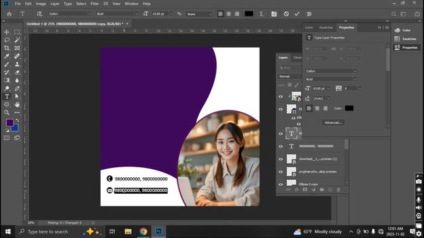Hide the second phone number text layer

point(281,146)
